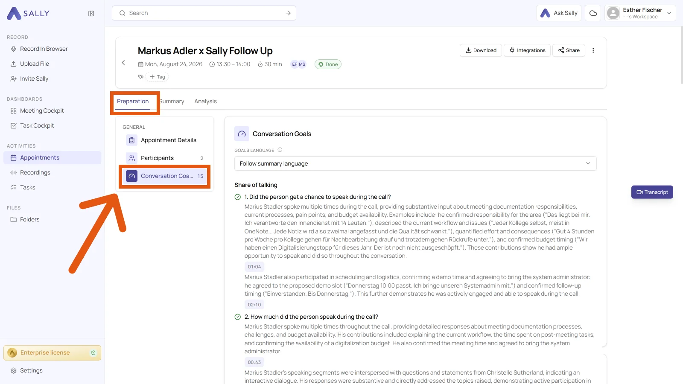
Task: Select Conversation Goals in General list
Action: 165,176
